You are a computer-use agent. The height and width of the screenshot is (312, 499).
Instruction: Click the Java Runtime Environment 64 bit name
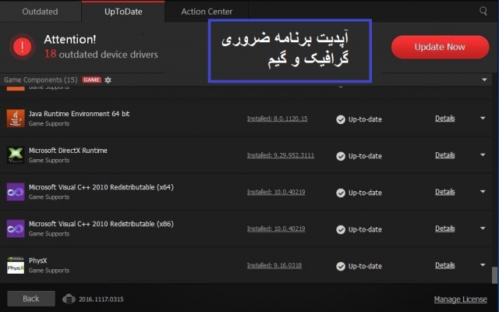coord(80,114)
